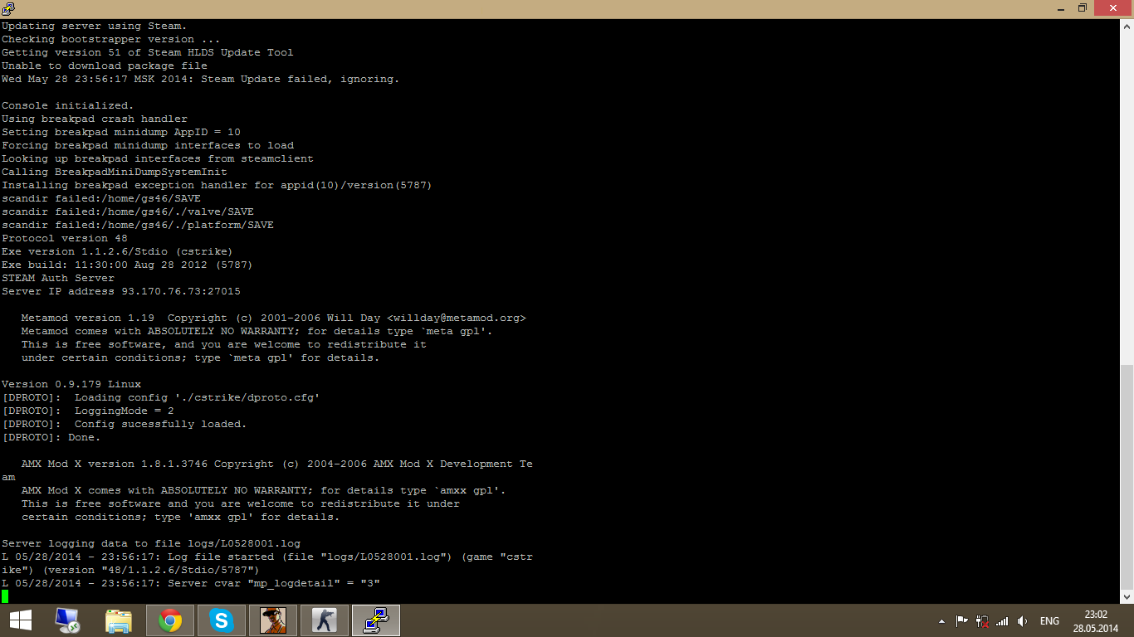This screenshot has height=637, width=1134.
Task: Open the GTA San Andreas taskbar icon
Action: tap(273, 620)
